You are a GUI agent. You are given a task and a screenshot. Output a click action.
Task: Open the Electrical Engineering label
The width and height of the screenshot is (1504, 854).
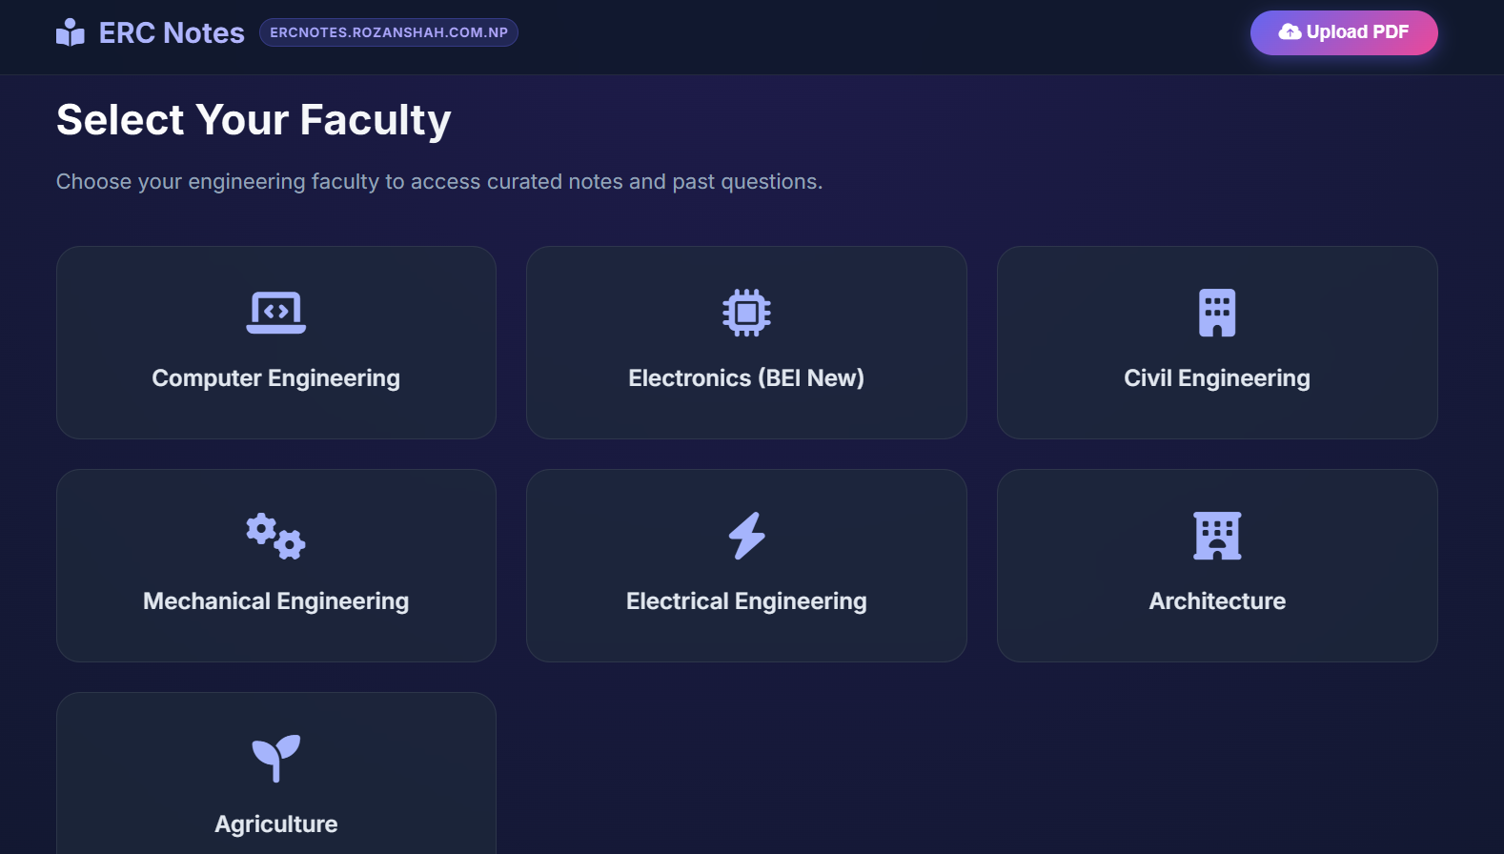coord(746,601)
